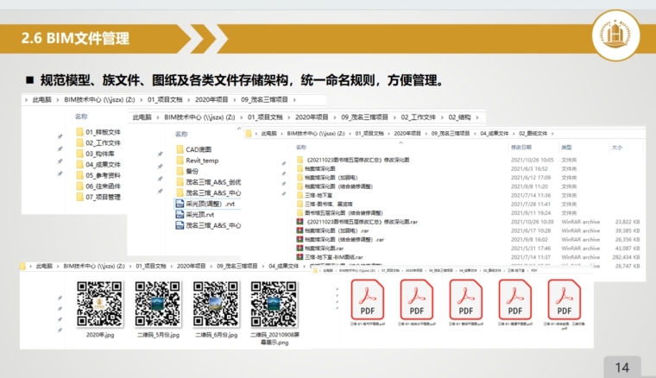The width and height of the screenshot is (656, 378).
Task: Sort files by 大小 column header
Action: tap(616, 148)
